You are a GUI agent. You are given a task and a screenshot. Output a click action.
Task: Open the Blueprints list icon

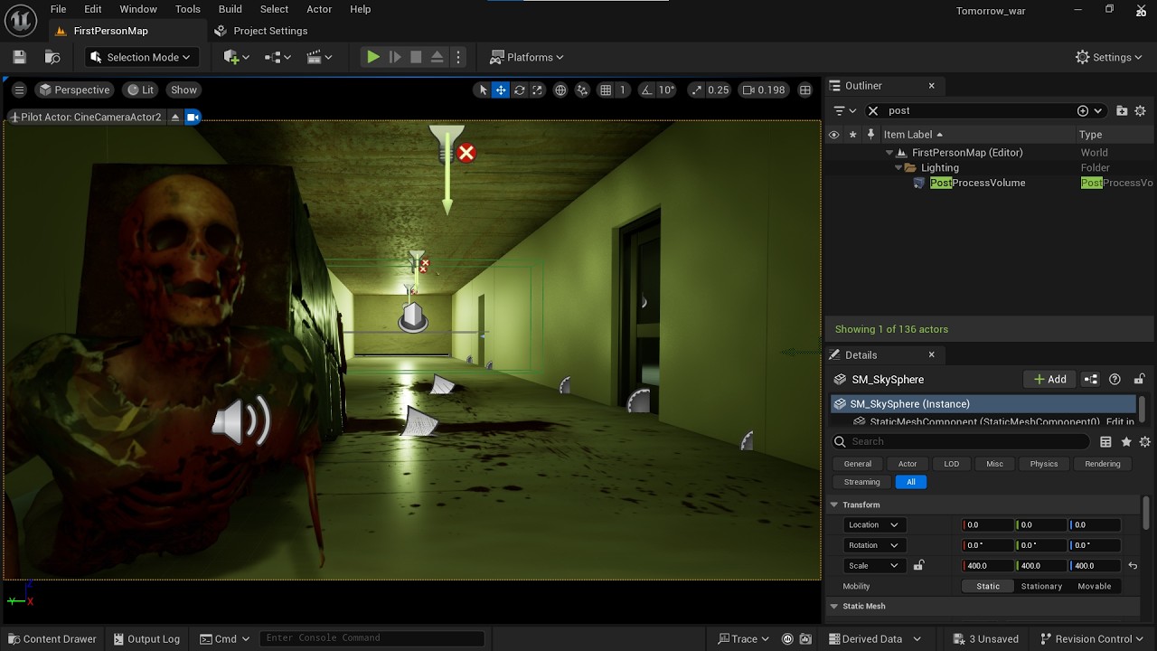(277, 57)
